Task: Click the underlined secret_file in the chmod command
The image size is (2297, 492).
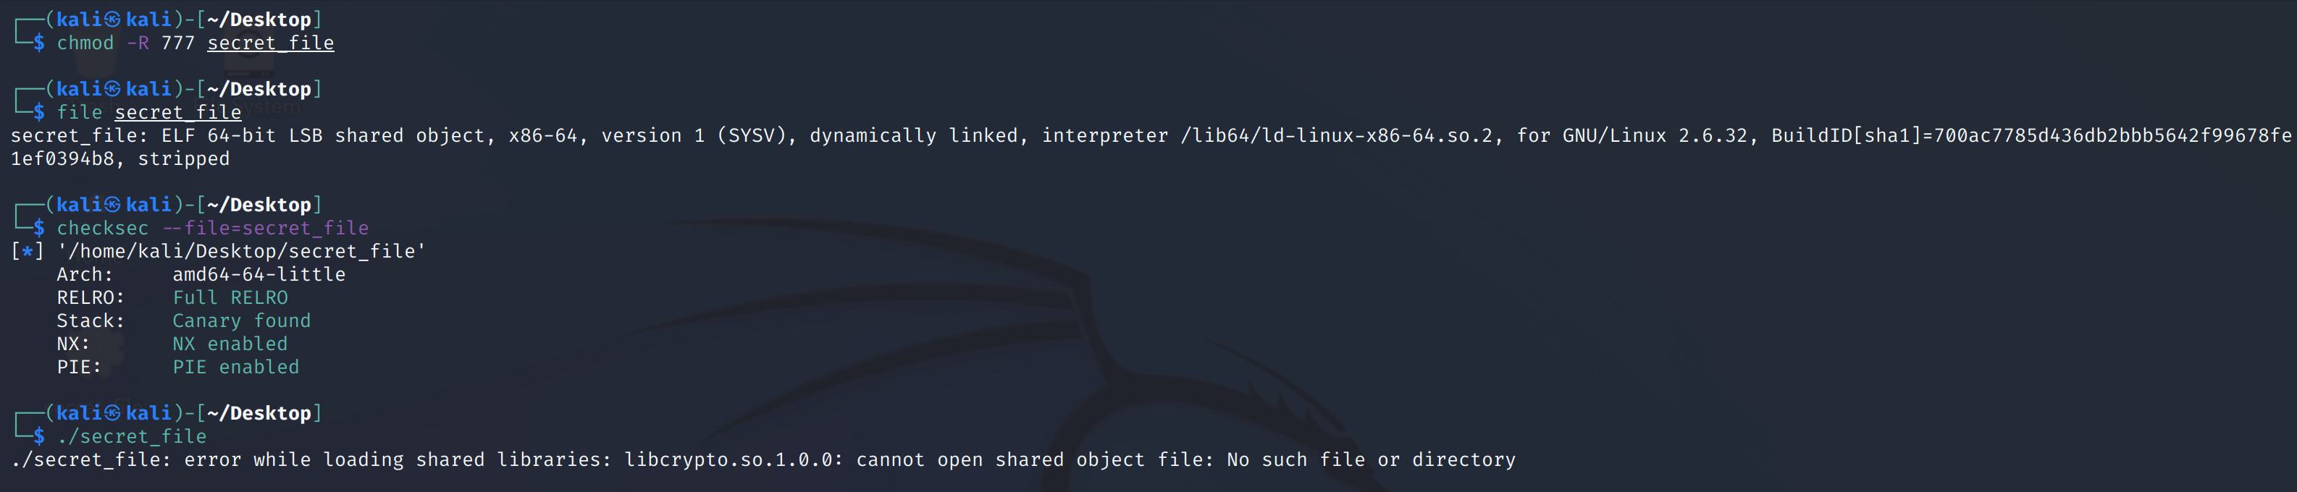Action: point(270,43)
